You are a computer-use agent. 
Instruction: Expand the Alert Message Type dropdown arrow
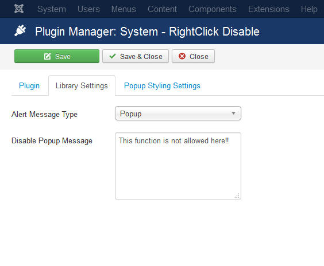tap(233, 113)
